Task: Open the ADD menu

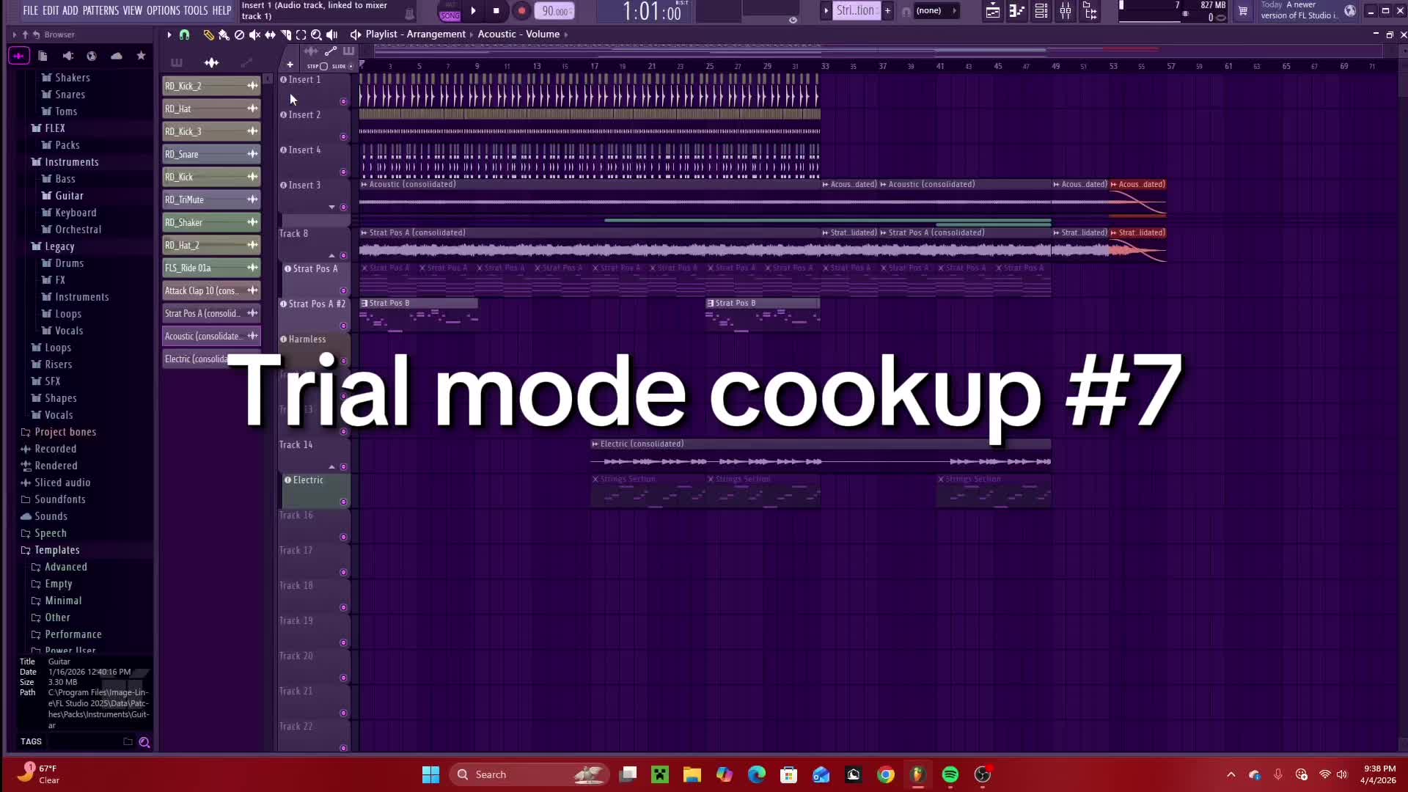Action: point(70,11)
